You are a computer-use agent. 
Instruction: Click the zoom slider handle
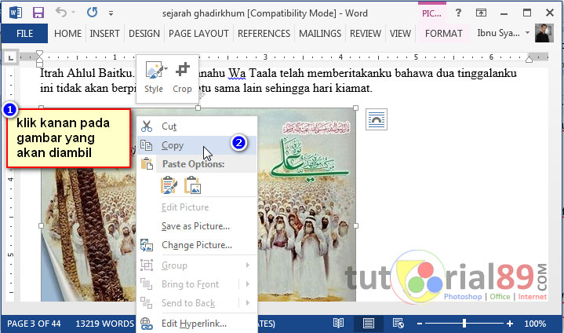coord(464,324)
